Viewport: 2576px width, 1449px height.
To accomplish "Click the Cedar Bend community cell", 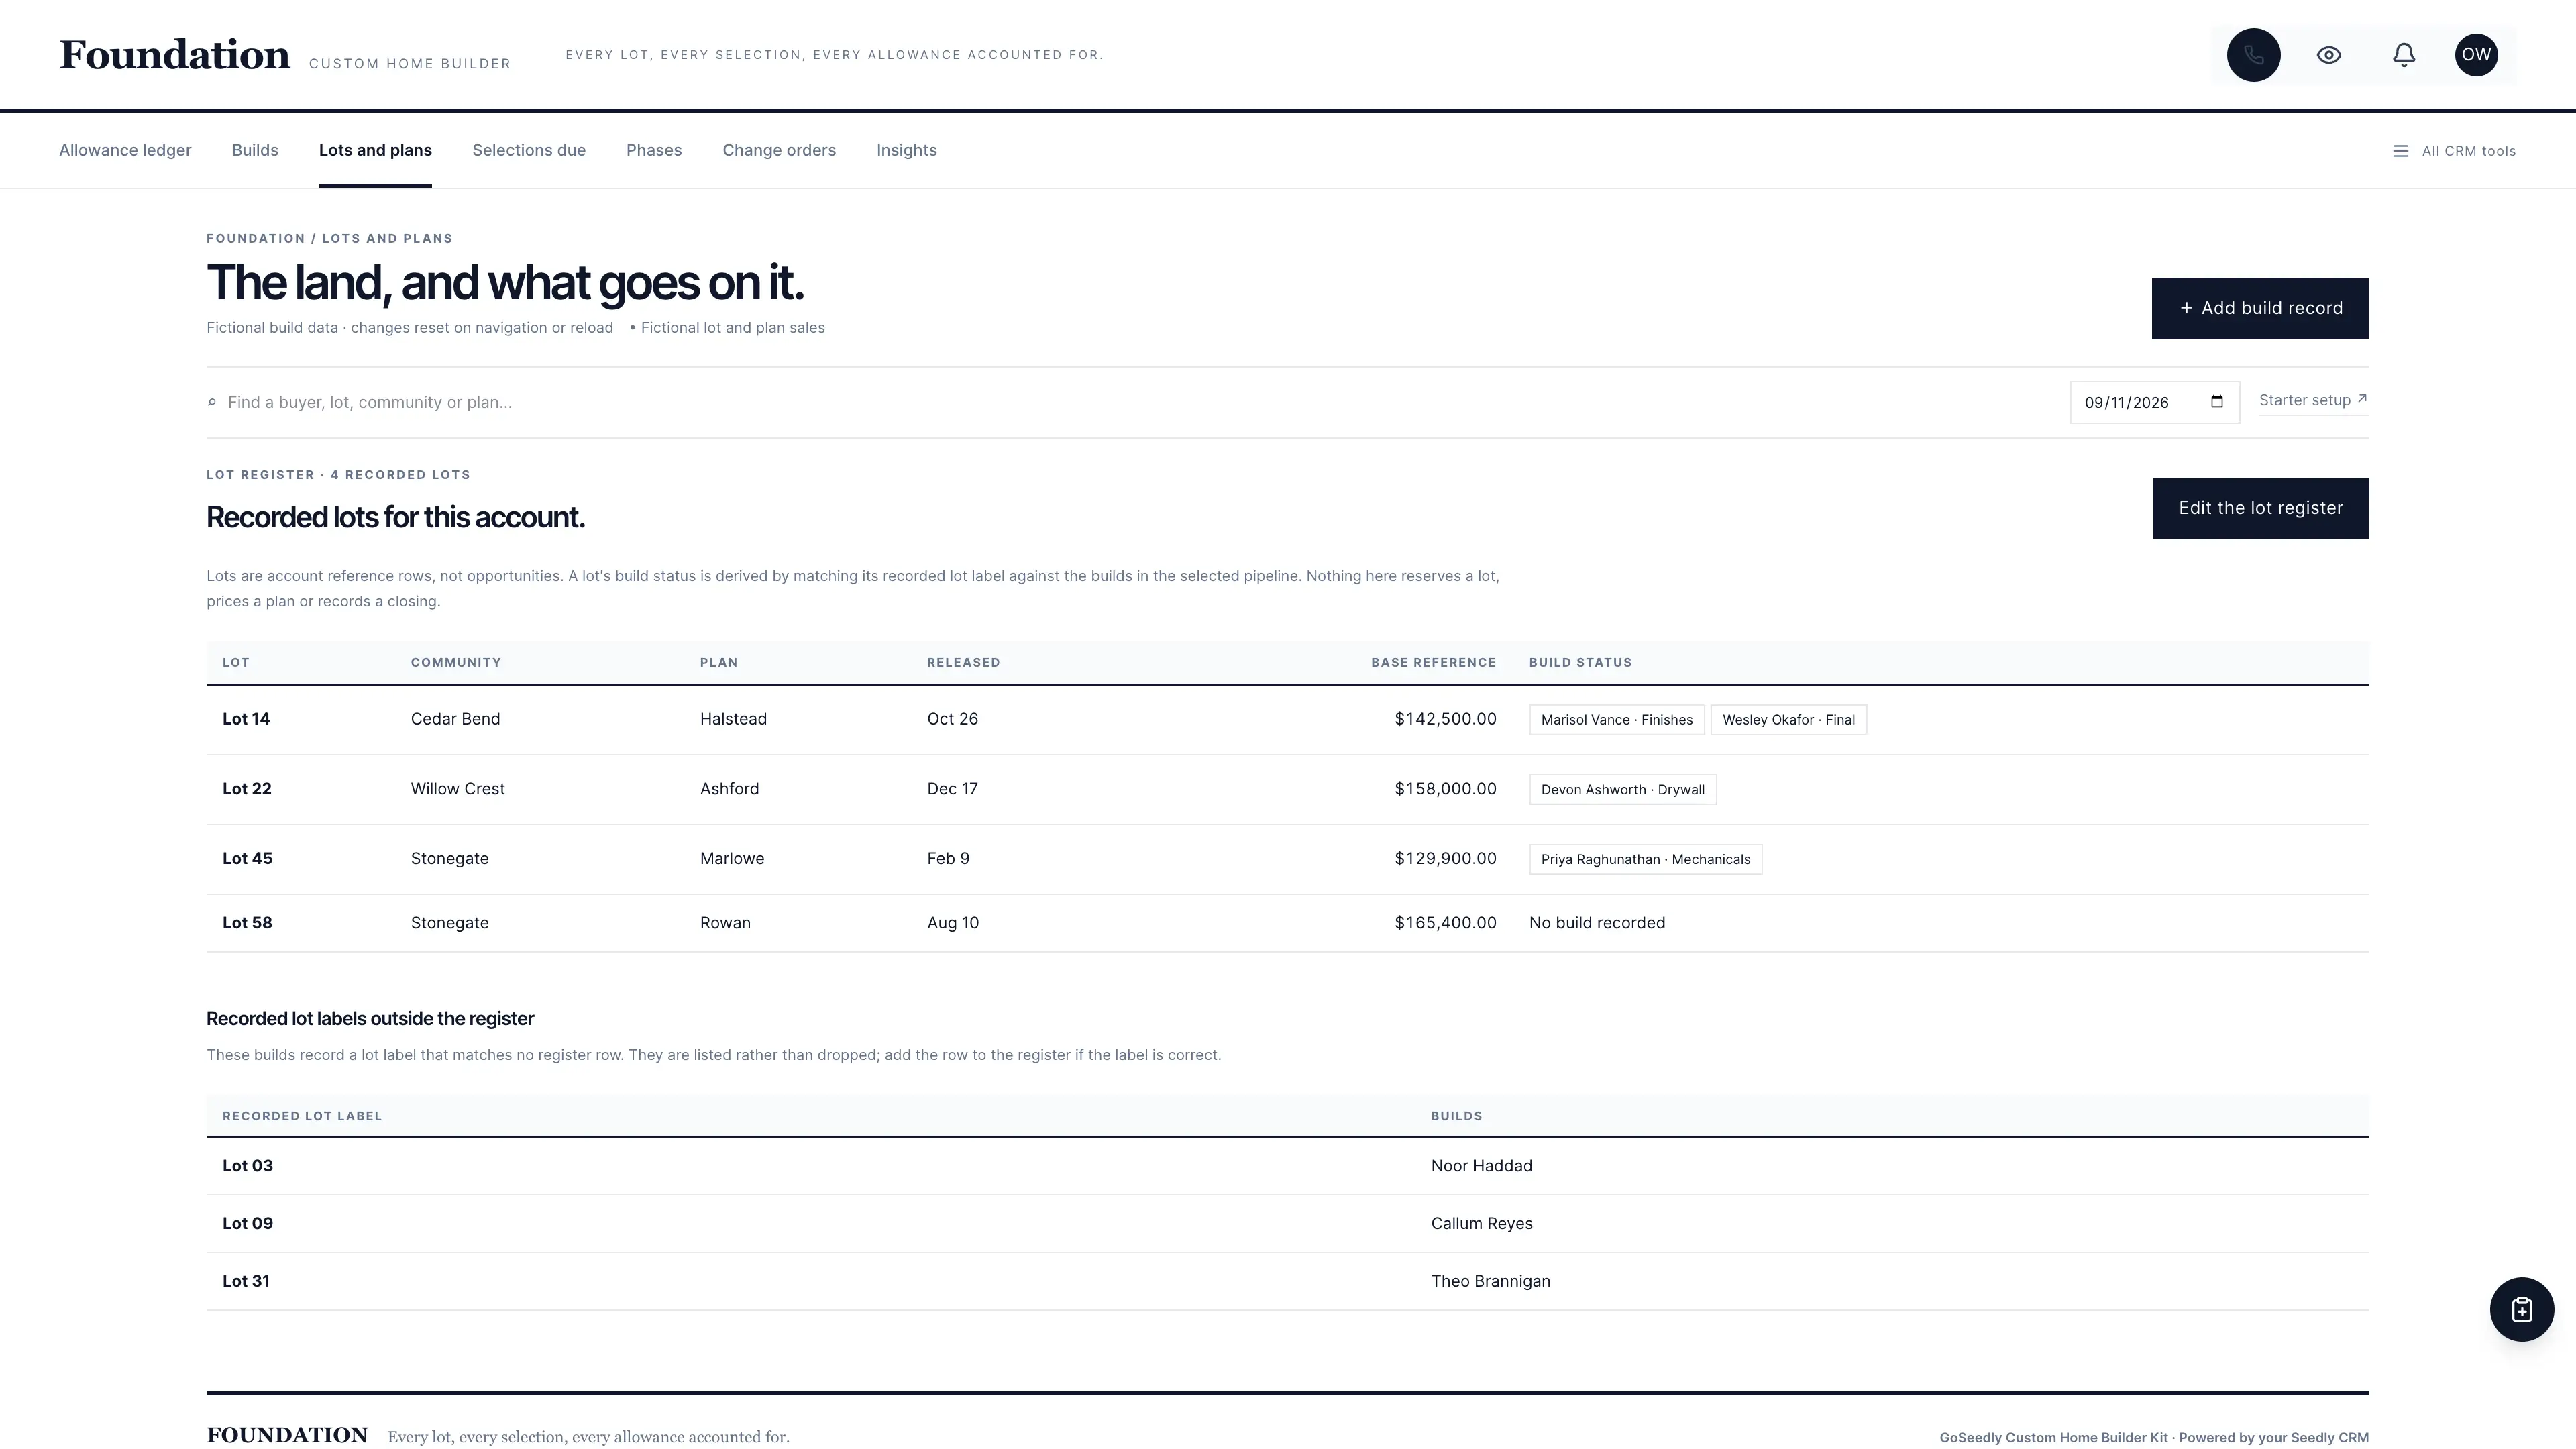I will 455,719.
